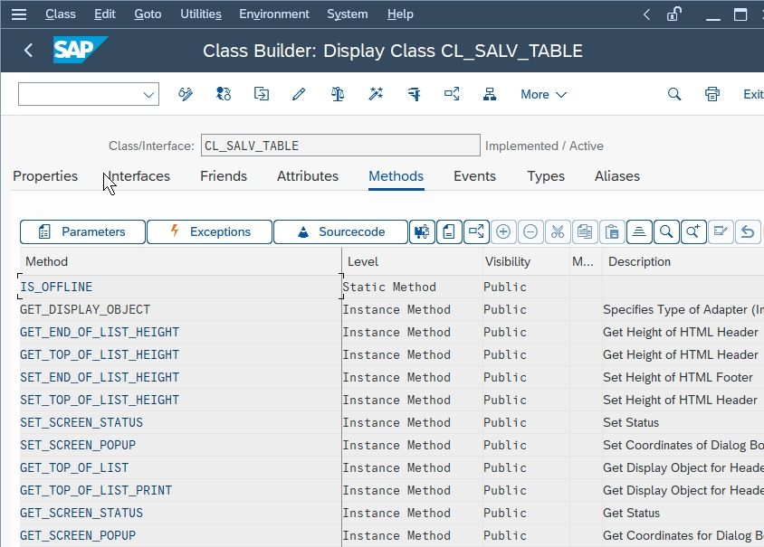764x547 pixels.
Task: Click the filter-style icon after magic wand
Action: tap(414, 94)
